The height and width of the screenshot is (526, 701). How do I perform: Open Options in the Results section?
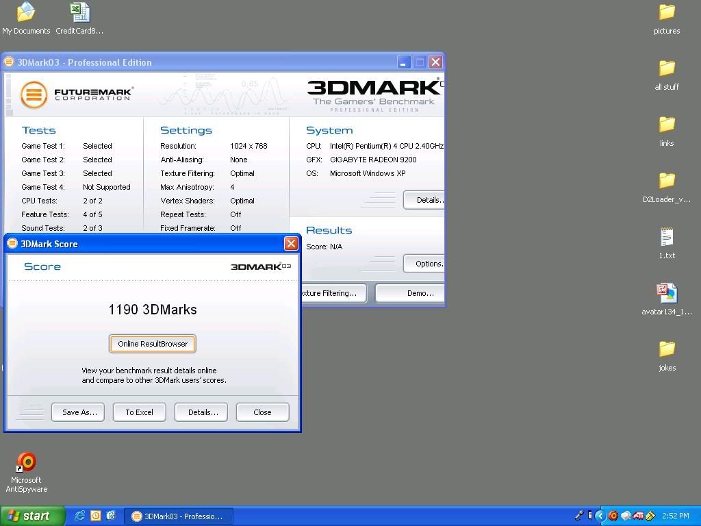424,264
